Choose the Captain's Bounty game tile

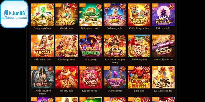point(115,46)
